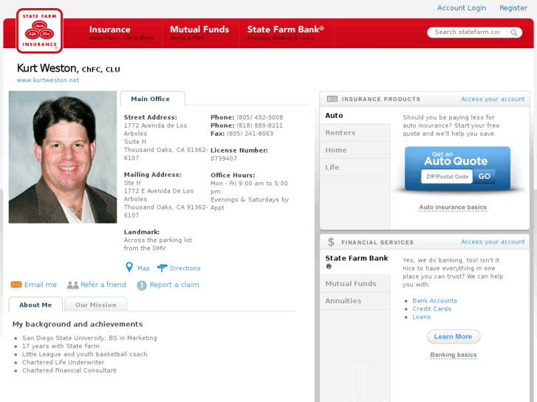Click 'Chartered Financial Consultant' list item
The height and width of the screenshot is (402, 537).
click(x=69, y=370)
